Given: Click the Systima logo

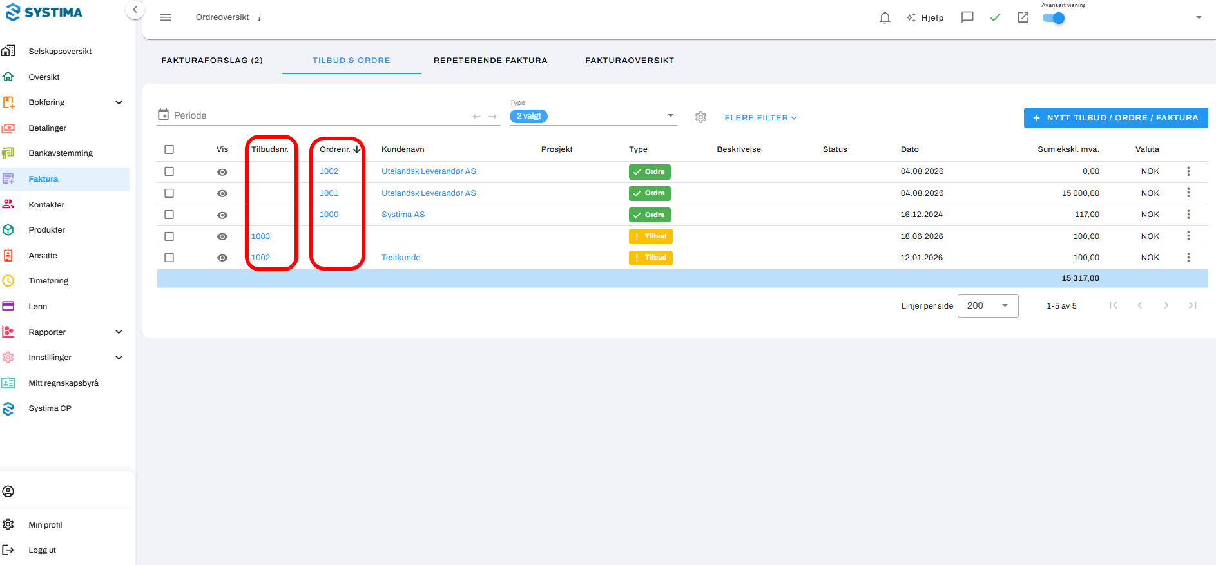Looking at the screenshot, I should pos(43,12).
